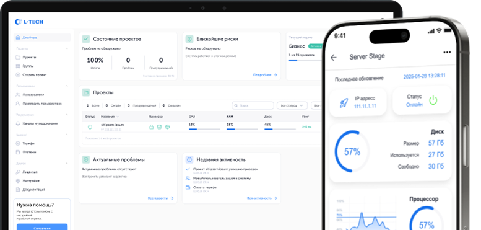Open the Дашборд sidebar item
The height and width of the screenshot is (230, 481).
(42, 37)
